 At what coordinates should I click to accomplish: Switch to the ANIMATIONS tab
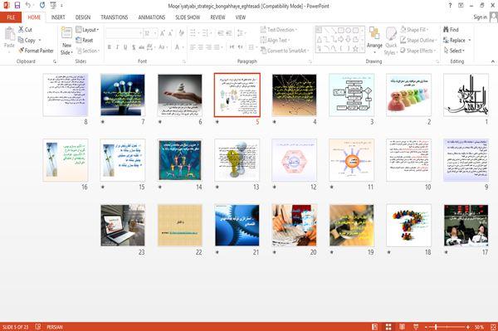coord(152,17)
